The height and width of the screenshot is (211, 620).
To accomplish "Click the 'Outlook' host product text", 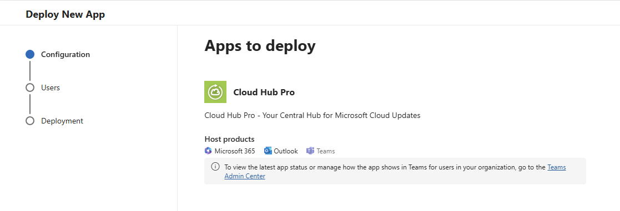I will 286,151.
